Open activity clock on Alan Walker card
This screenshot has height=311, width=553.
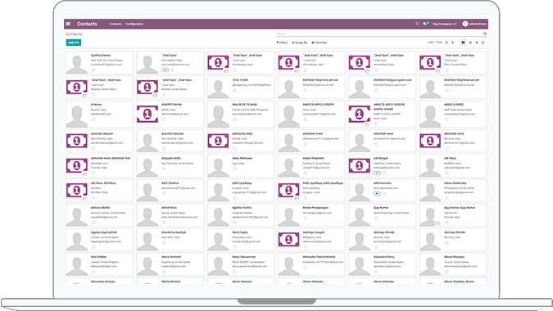93,272
